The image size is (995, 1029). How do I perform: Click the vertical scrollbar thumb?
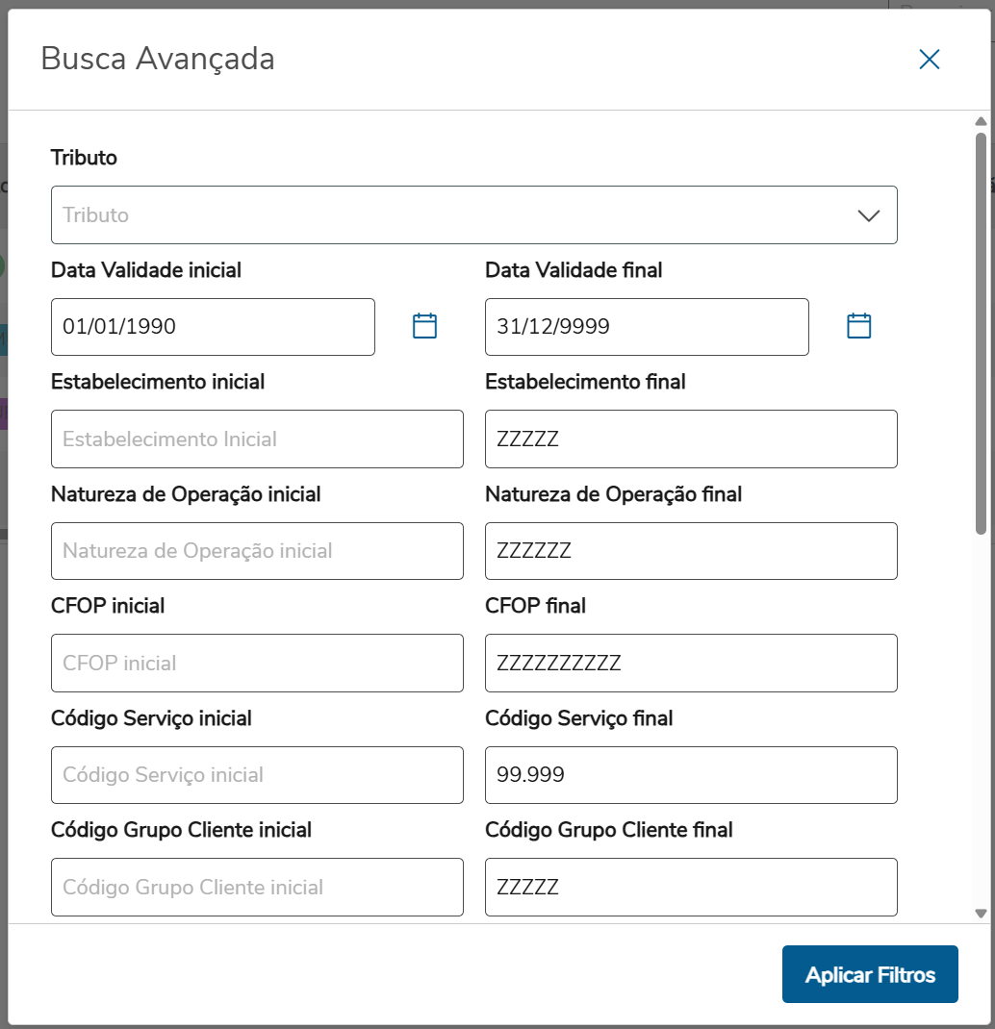[981, 332]
